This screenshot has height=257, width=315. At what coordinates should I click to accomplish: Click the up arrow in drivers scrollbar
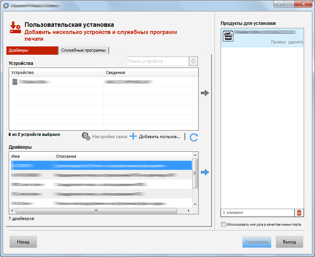[x=195, y=155]
